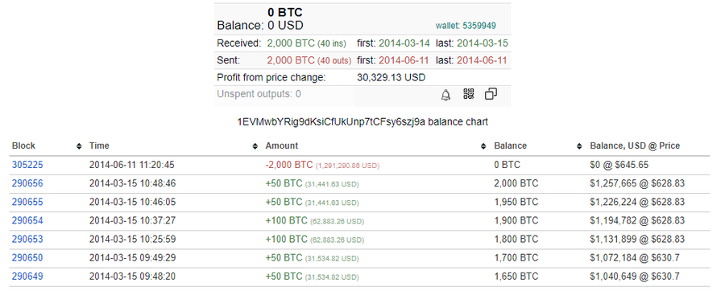Select time 2014-03-15 10:37:27
The image size is (725, 291).
click(132, 220)
